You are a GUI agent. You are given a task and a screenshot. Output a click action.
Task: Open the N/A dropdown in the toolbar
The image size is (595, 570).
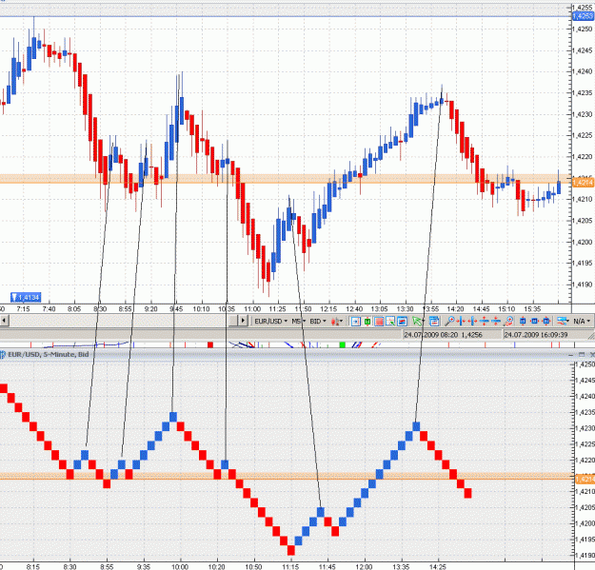click(582, 322)
